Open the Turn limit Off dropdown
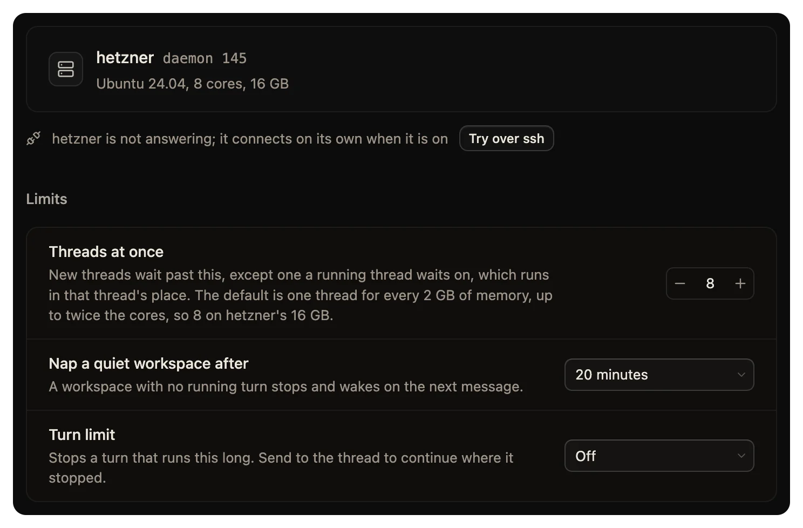Viewport: 803px width, 528px height. point(659,456)
